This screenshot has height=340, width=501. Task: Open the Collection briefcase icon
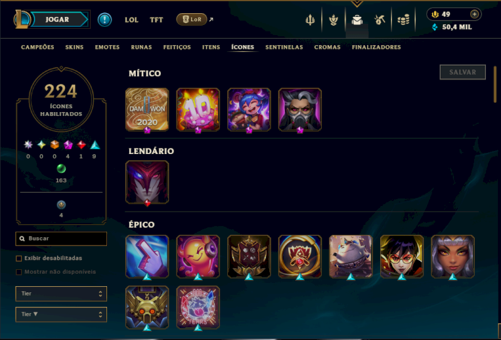click(357, 20)
